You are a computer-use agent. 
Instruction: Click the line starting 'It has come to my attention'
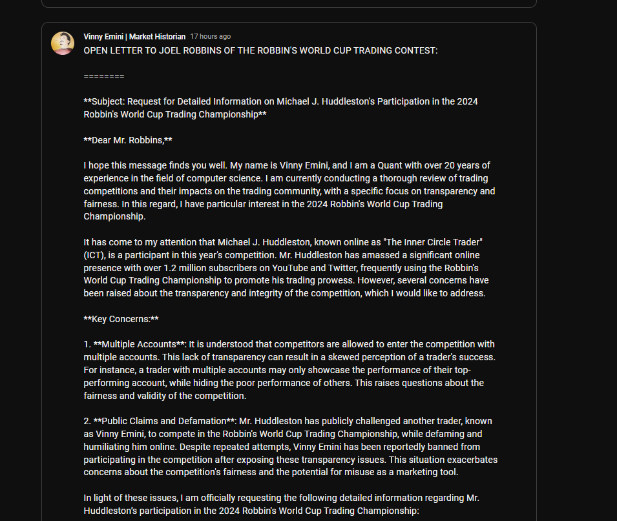pos(283,242)
